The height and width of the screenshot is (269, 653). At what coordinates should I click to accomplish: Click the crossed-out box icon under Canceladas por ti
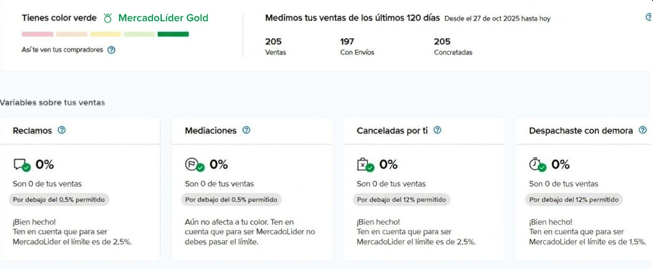point(361,164)
